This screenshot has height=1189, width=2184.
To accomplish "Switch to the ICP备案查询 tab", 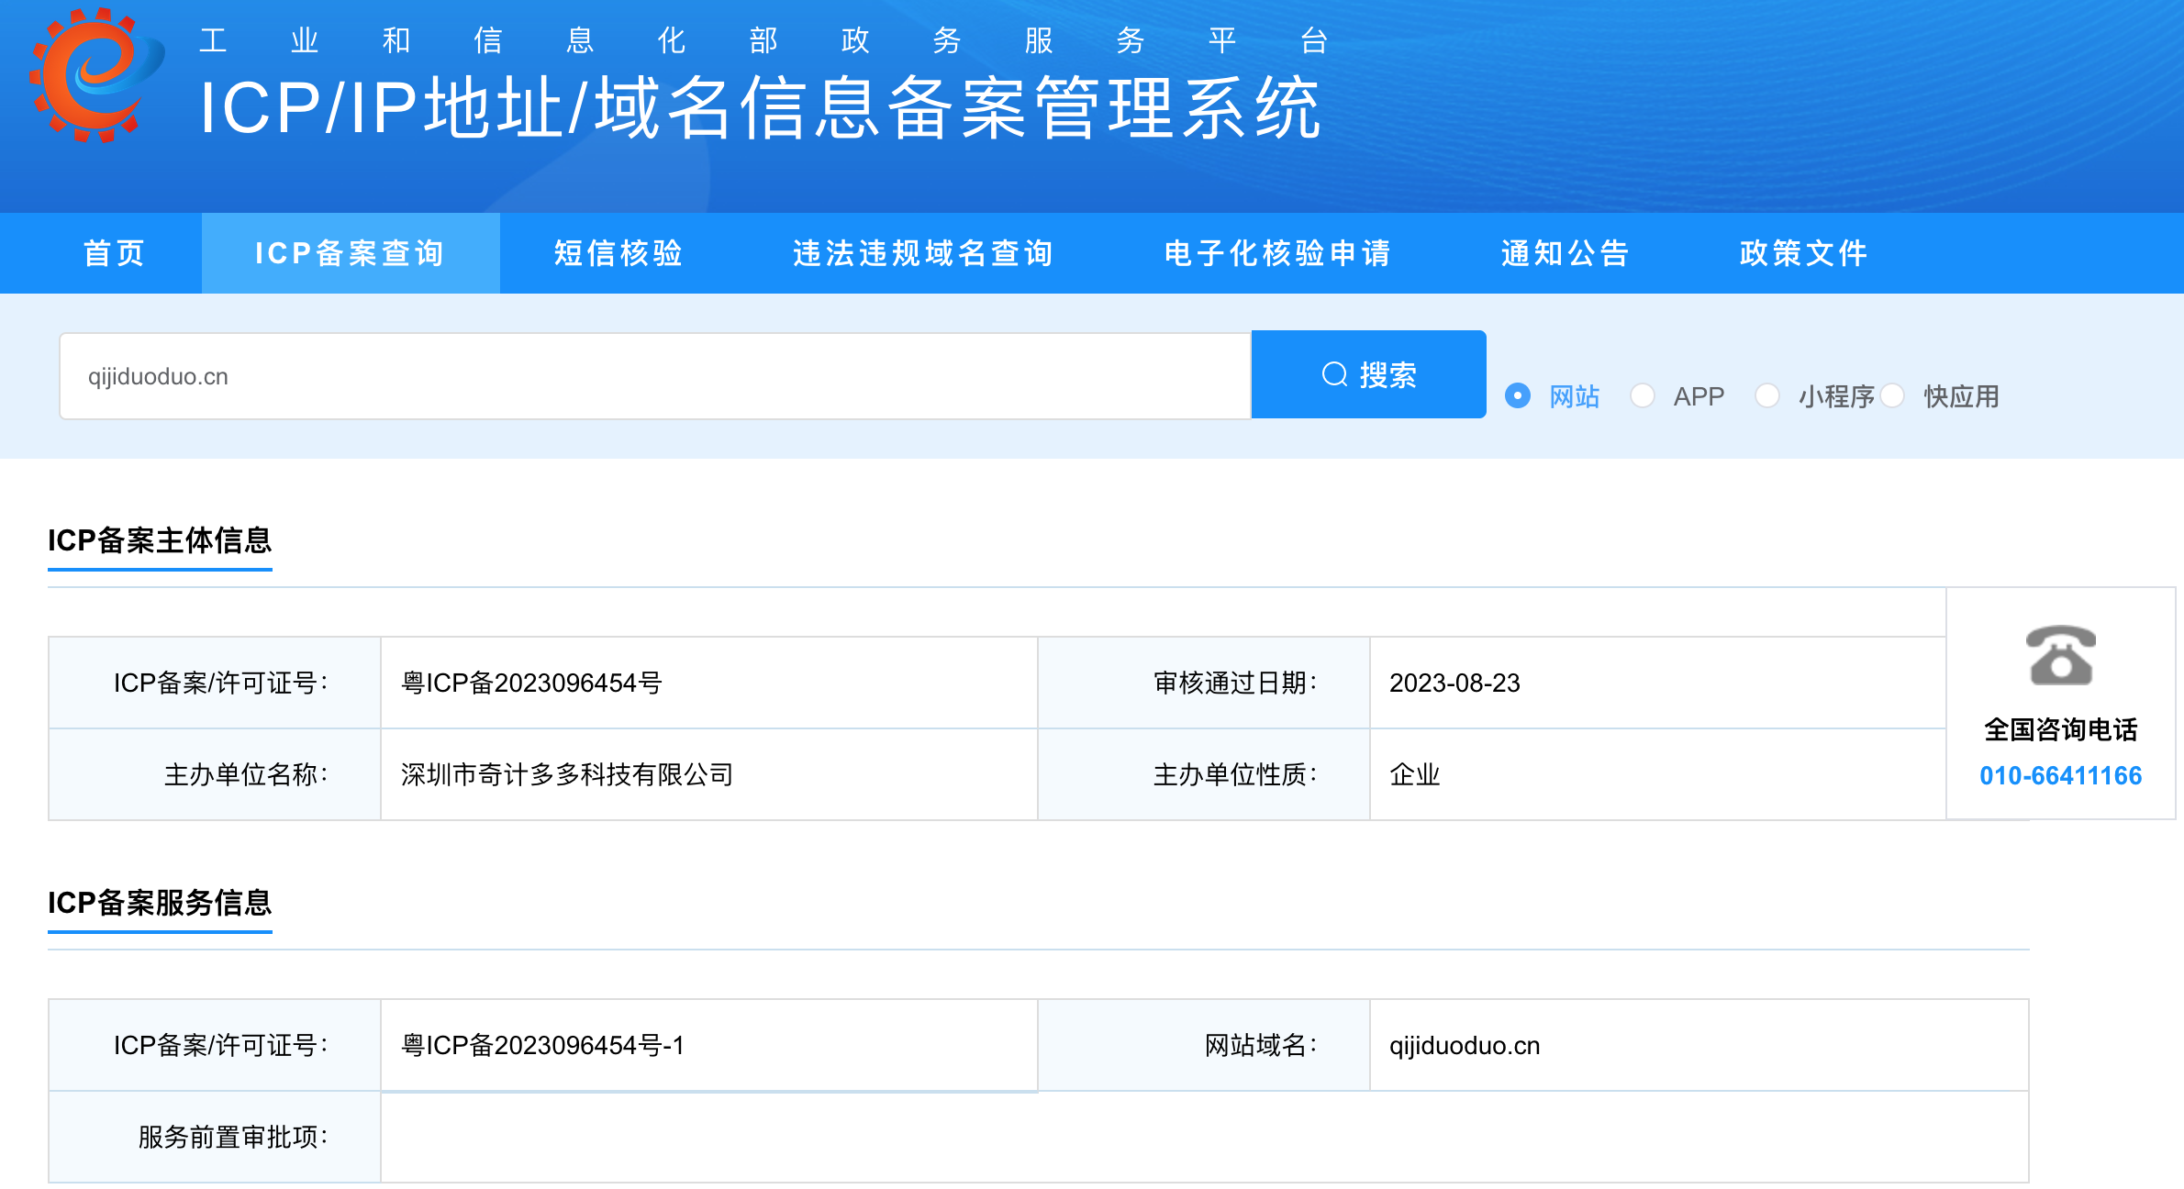I will [350, 253].
